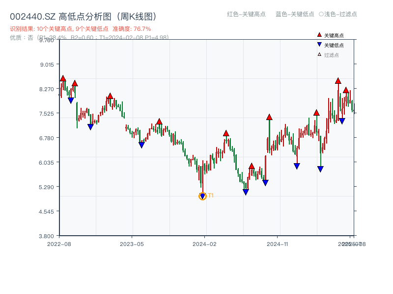Click the red 识别结果 summary line
Image resolution: width=393 pixels, height=294 pixels.
point(81,29)
